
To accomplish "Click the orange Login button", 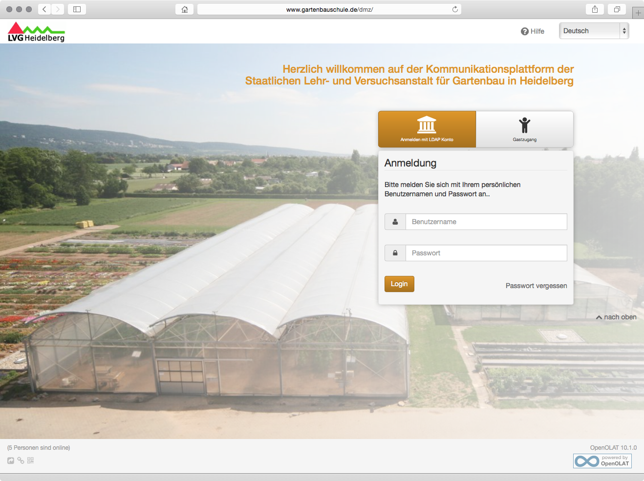I will 399,284.
